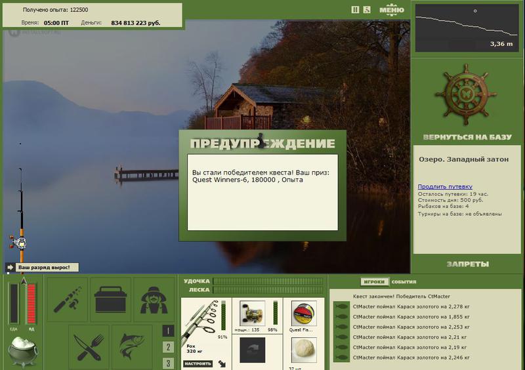
Task: Click the fish icon for the 2,253 кг catch
Action: pyautogui.click(x=341, y=327)
